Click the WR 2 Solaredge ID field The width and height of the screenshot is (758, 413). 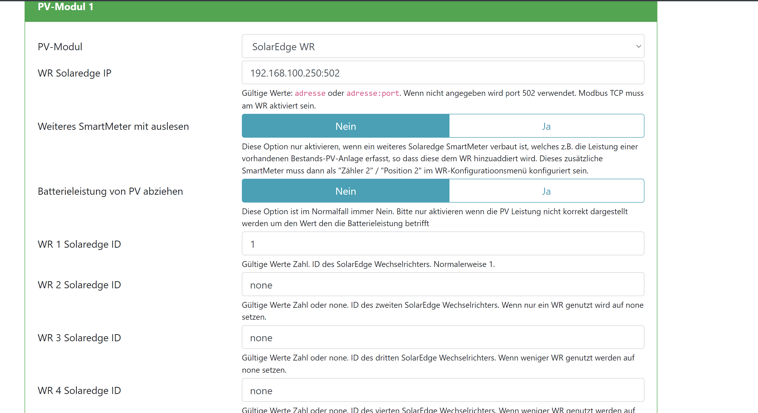click(x=443, y=285)
